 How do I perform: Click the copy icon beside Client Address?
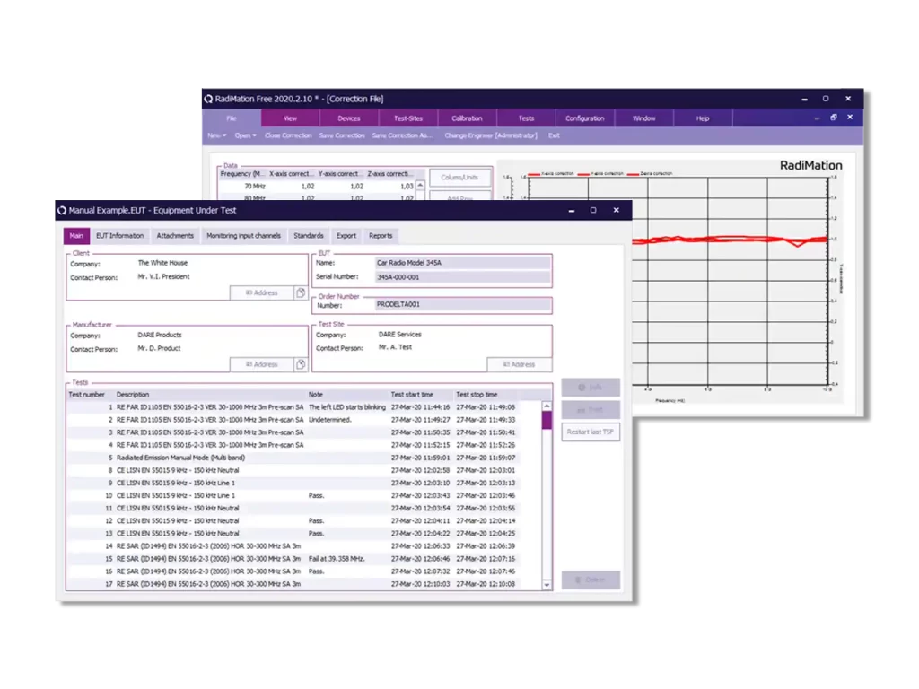pyautogui.click(x=301, y=292)
